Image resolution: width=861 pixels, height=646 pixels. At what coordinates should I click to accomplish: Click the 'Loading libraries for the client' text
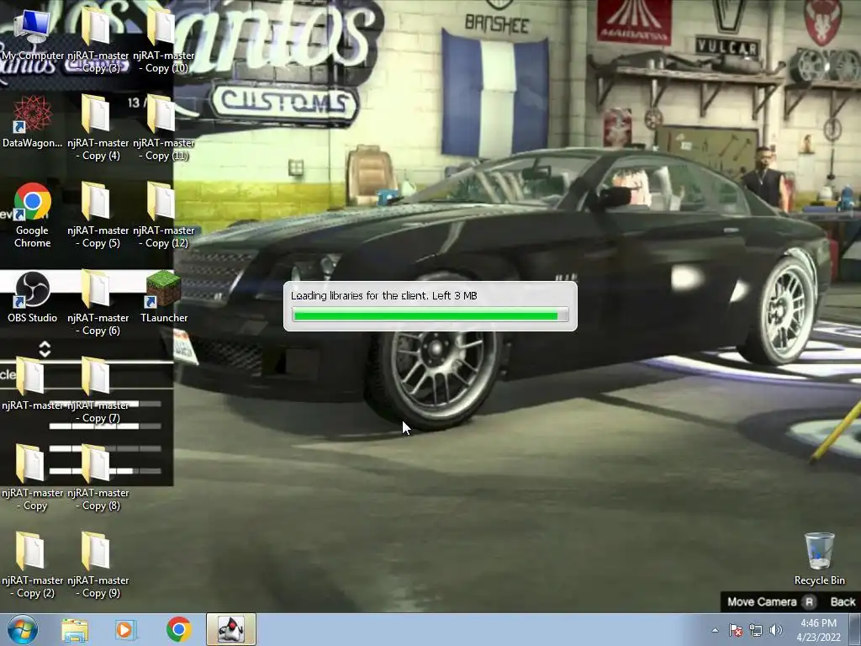click(359, 295)
